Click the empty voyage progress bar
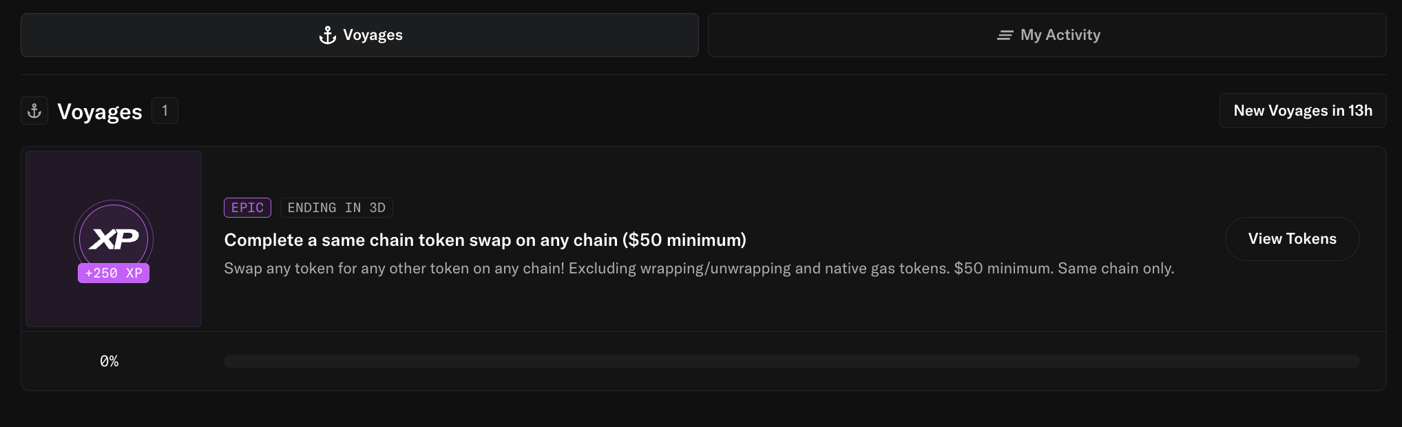 pyautogui.click(x=791, y=362)
